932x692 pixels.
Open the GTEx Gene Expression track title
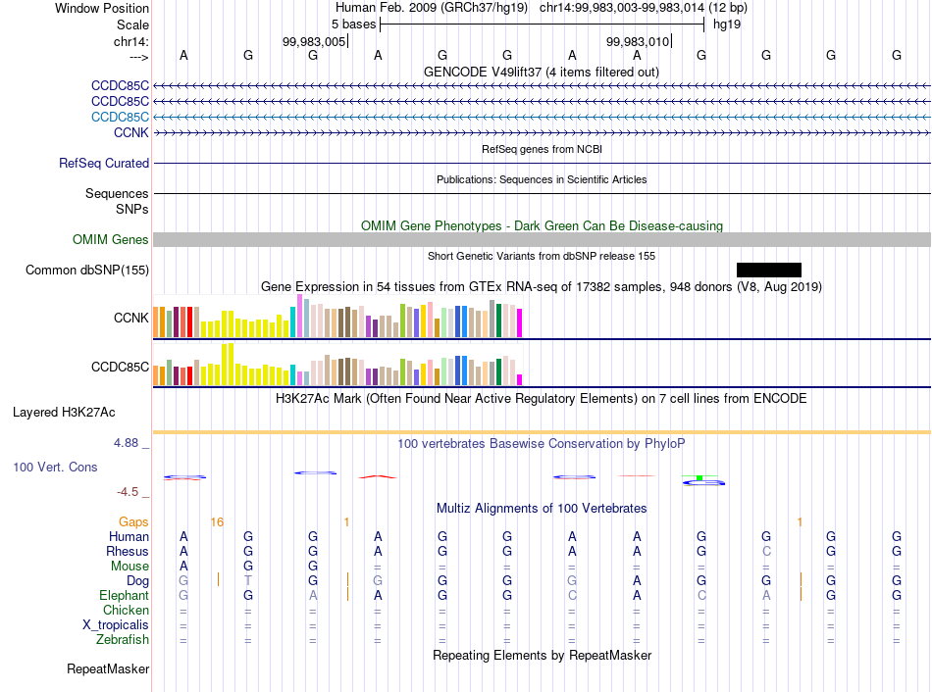point(542,287)
